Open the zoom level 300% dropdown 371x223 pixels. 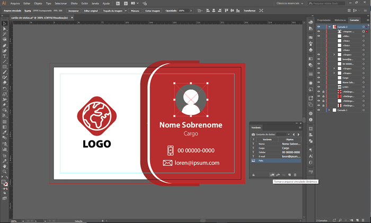click(23, 221)
